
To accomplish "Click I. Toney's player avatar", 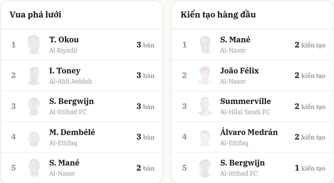I will click(x=34, y=76).
